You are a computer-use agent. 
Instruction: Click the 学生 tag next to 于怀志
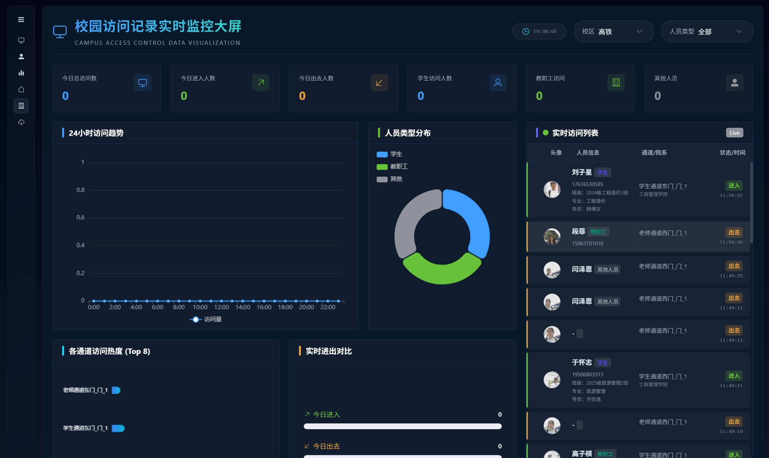pos(602,363)
